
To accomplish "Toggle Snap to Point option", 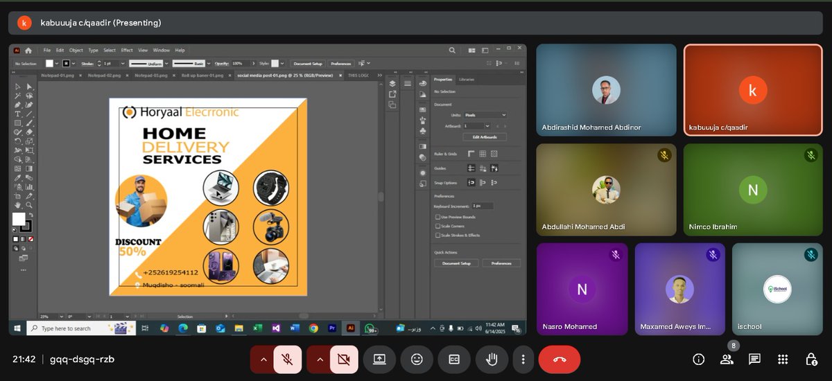I will pos(471,183).
